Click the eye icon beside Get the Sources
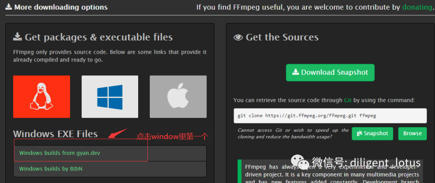This screenshot has width=435, height=183. coord(238,37)
